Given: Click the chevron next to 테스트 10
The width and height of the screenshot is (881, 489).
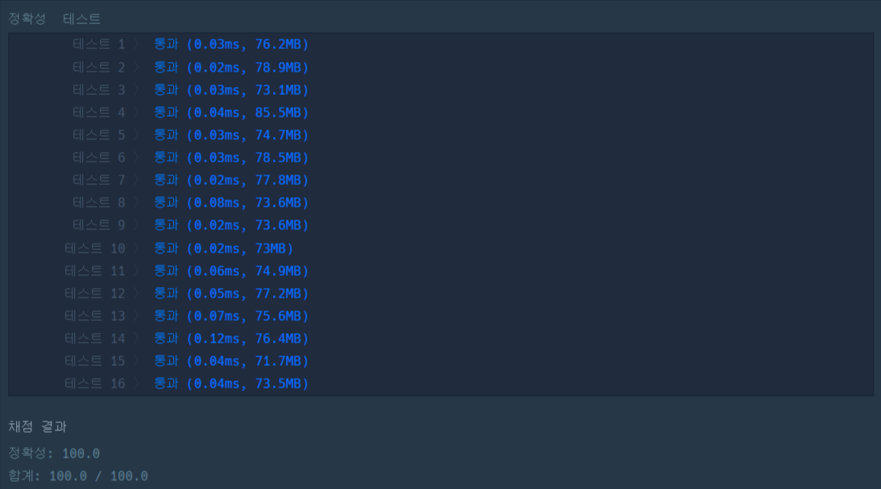Looking at the screenshot, I should coord(137,249).
